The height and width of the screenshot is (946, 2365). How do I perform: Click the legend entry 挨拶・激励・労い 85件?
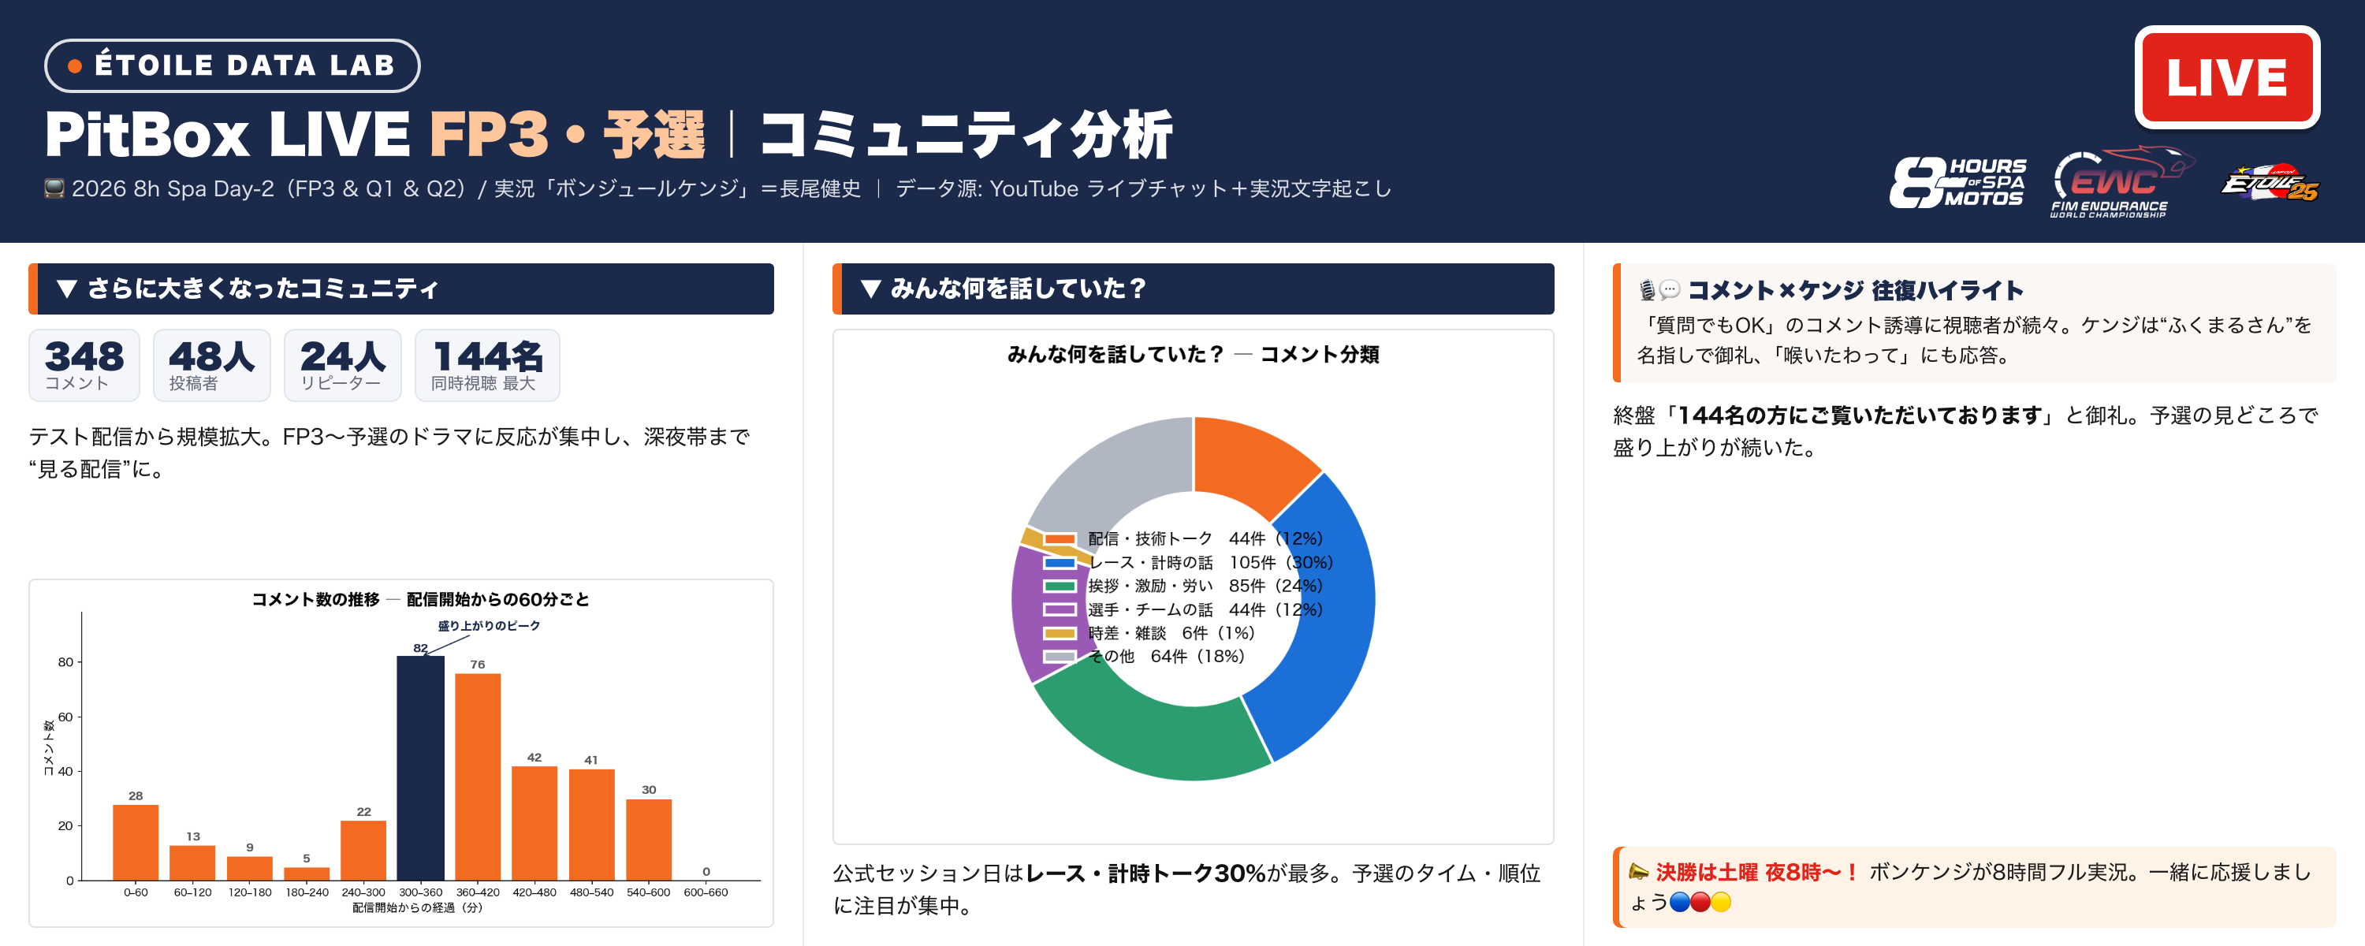1183,586
